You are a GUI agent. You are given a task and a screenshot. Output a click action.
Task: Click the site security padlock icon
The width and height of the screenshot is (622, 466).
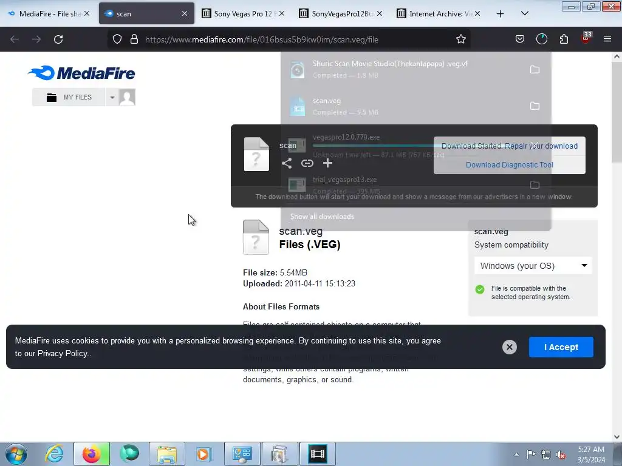(134, 39)
